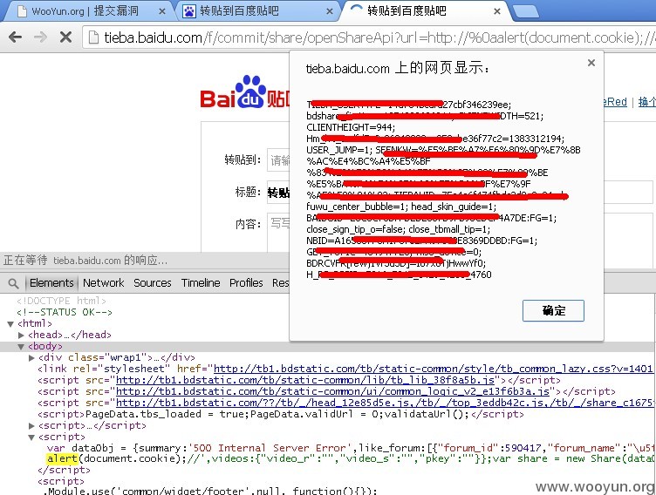The width and height of the screenshot is (656, 495).
Task: Open the Timeline panel in DevTools
Action: click(x=201, y=283)
